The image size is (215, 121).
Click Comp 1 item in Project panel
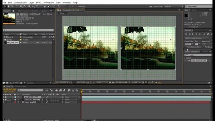tap(10, 37)
